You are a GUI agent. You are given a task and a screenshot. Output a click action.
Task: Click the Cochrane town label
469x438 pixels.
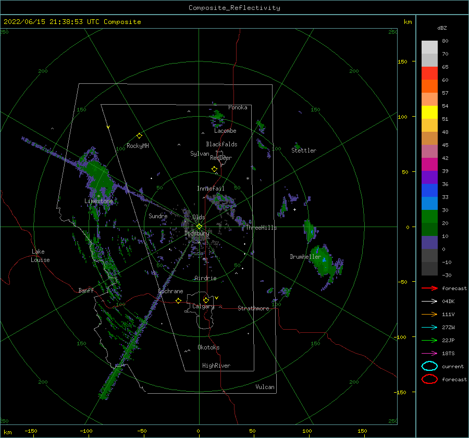[170, 291]
